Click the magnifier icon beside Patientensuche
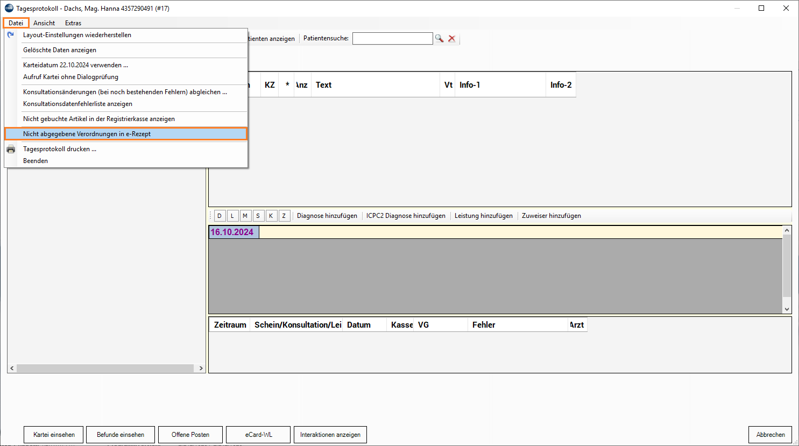Screen dimensions: 799x446 [439, 38]
